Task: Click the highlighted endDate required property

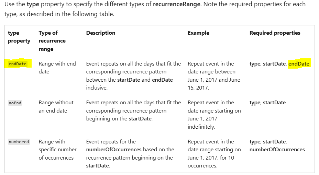Action: [x=299, y=64]
